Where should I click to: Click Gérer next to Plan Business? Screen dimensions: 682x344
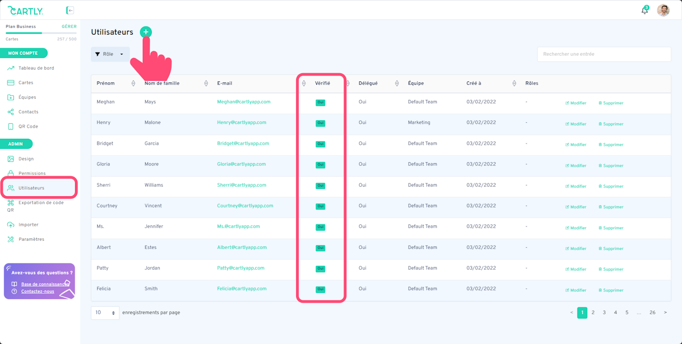69,27
